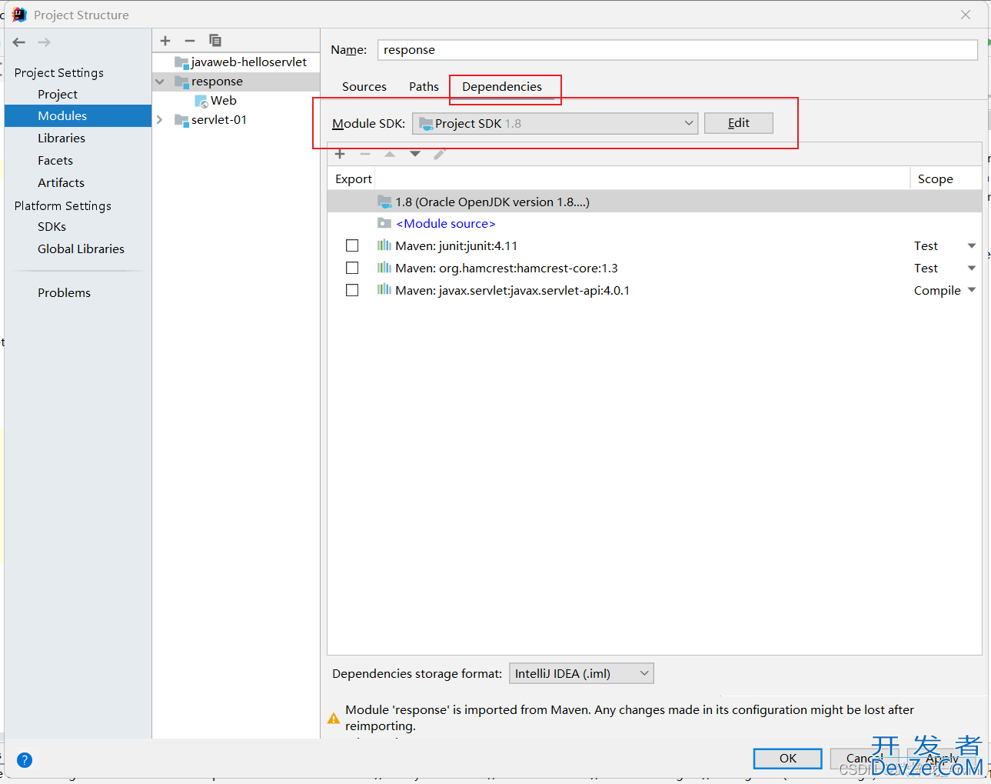The image size is (991, 784).
Task: Open Module SDK dropdown
Action: click(x=555, y=123)
